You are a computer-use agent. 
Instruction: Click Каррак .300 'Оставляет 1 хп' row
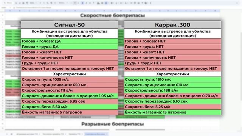click(x=172, y=69)
